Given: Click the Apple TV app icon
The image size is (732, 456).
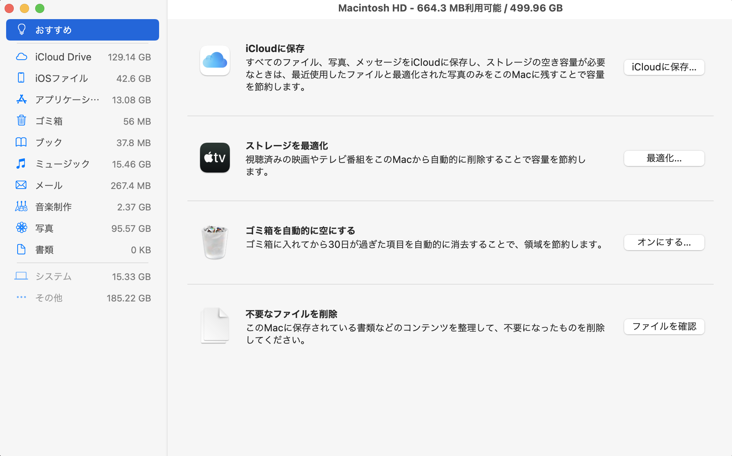Looking at the screenshot, I should (x=215, y=158).
